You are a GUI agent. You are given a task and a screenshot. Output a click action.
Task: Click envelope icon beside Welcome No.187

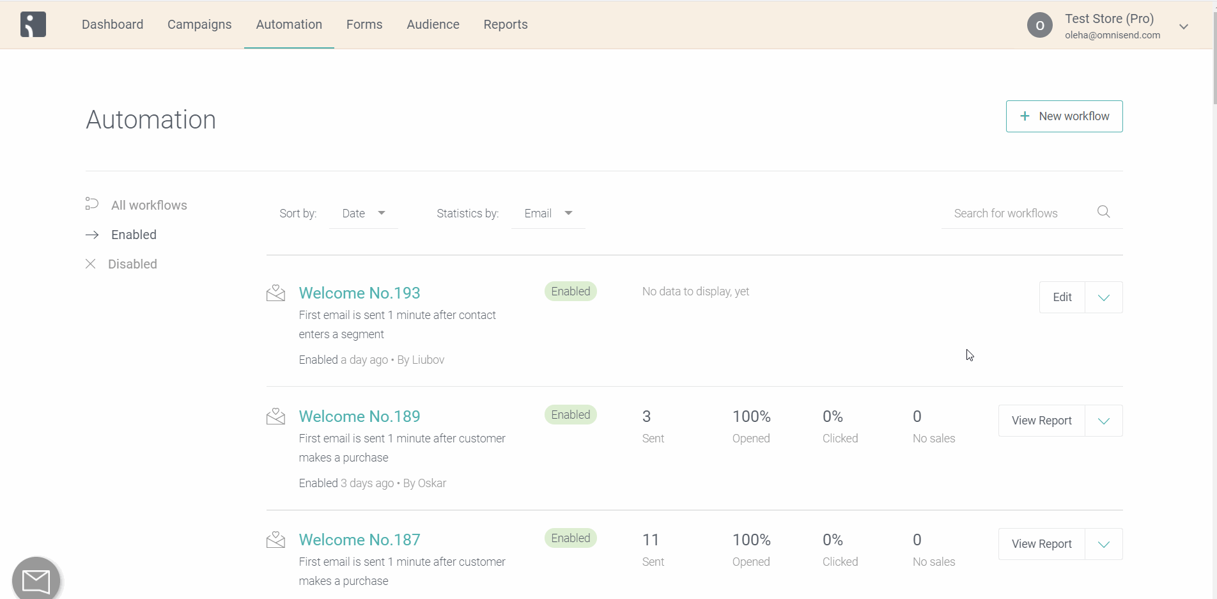[275, 540]
